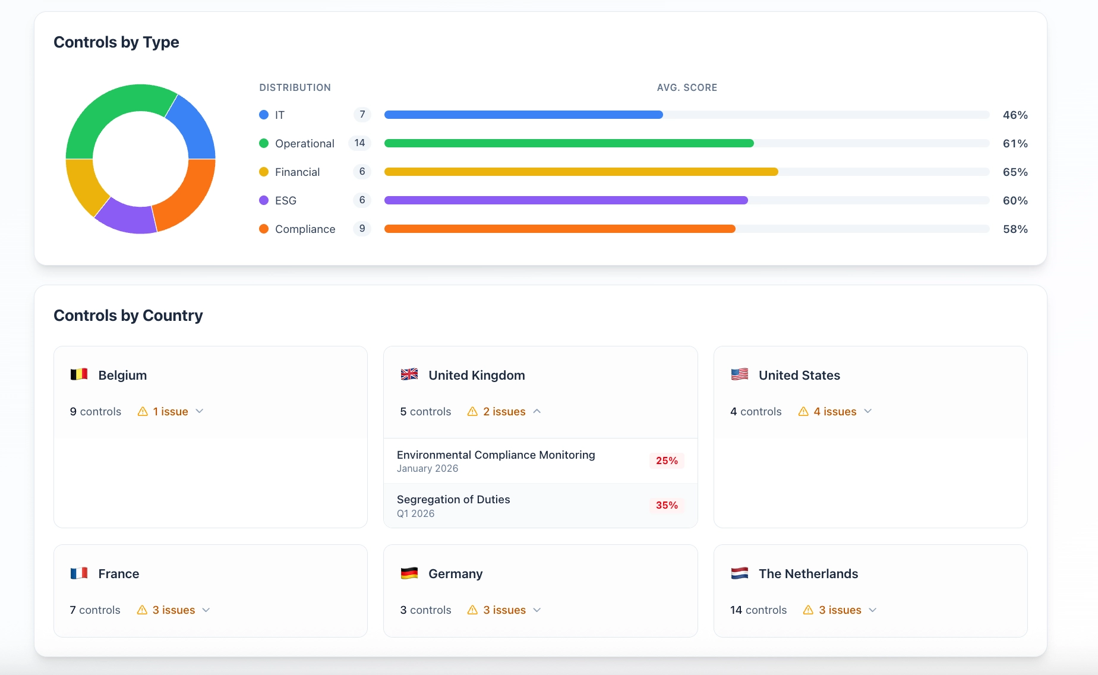Click the Environmental Compliance Monitoring issue entry
The image size is (1098, 675).
coord(496,460)
